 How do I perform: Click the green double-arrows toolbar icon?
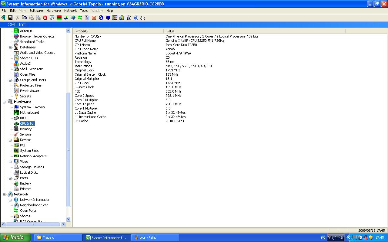point(80,18)
